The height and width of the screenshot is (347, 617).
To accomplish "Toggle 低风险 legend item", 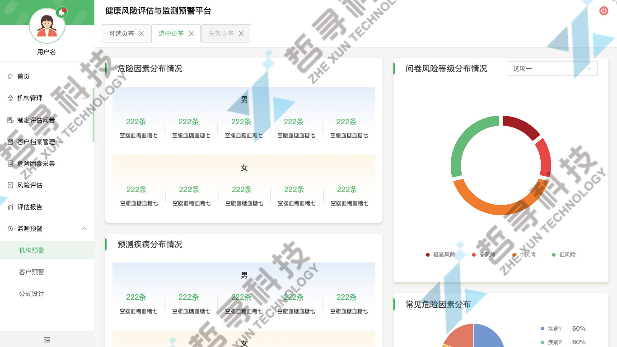I will [x=564, y=255].
